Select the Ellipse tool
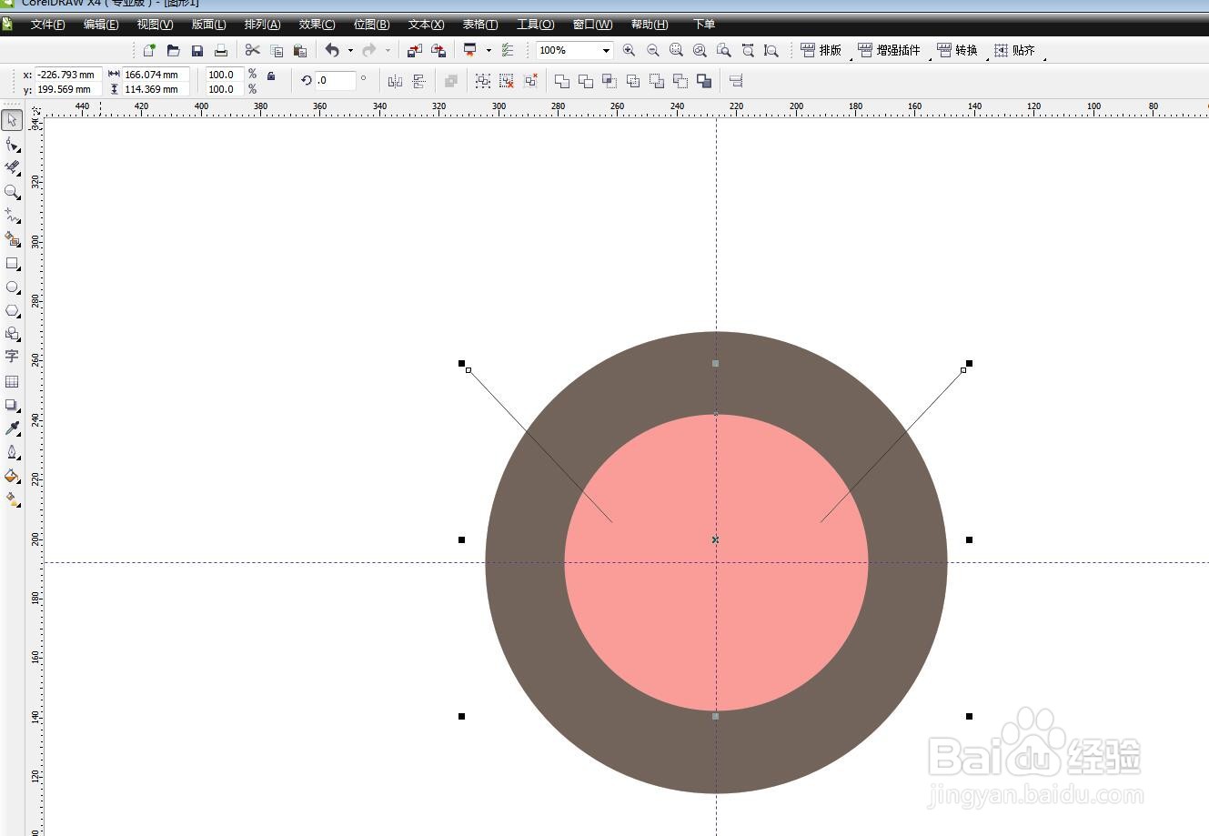This screenshot has width=1209, height=836. pos(12,287)
